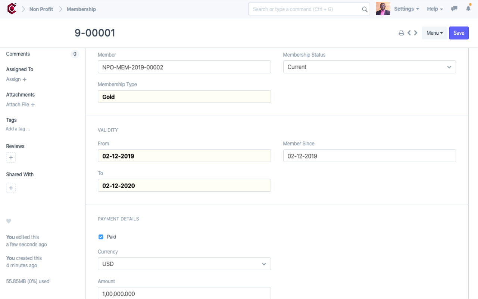Navigate to Non Profit breadcrumb
The width and height of the screenshot is (478, 299).
click(41, 9)
